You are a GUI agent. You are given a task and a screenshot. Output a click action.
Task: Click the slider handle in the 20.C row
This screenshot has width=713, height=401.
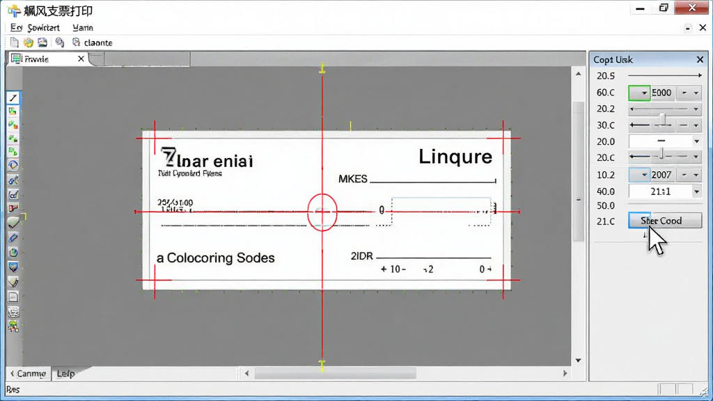pos(661,154)
